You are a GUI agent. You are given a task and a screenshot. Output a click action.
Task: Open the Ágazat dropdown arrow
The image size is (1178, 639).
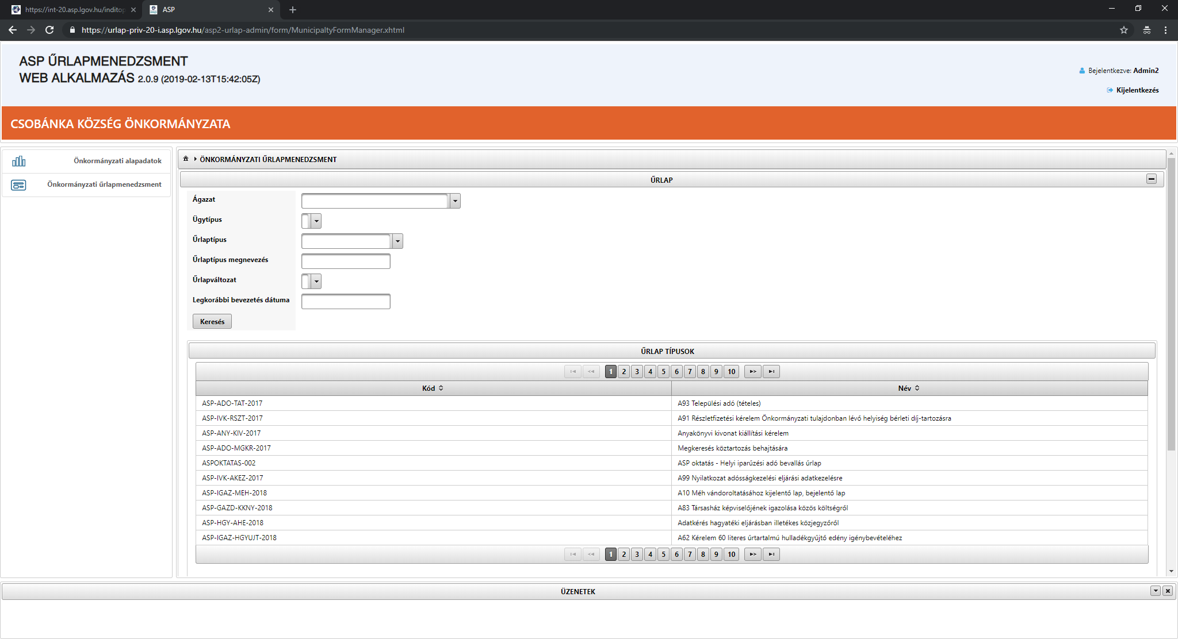click(x=455, y=201)
